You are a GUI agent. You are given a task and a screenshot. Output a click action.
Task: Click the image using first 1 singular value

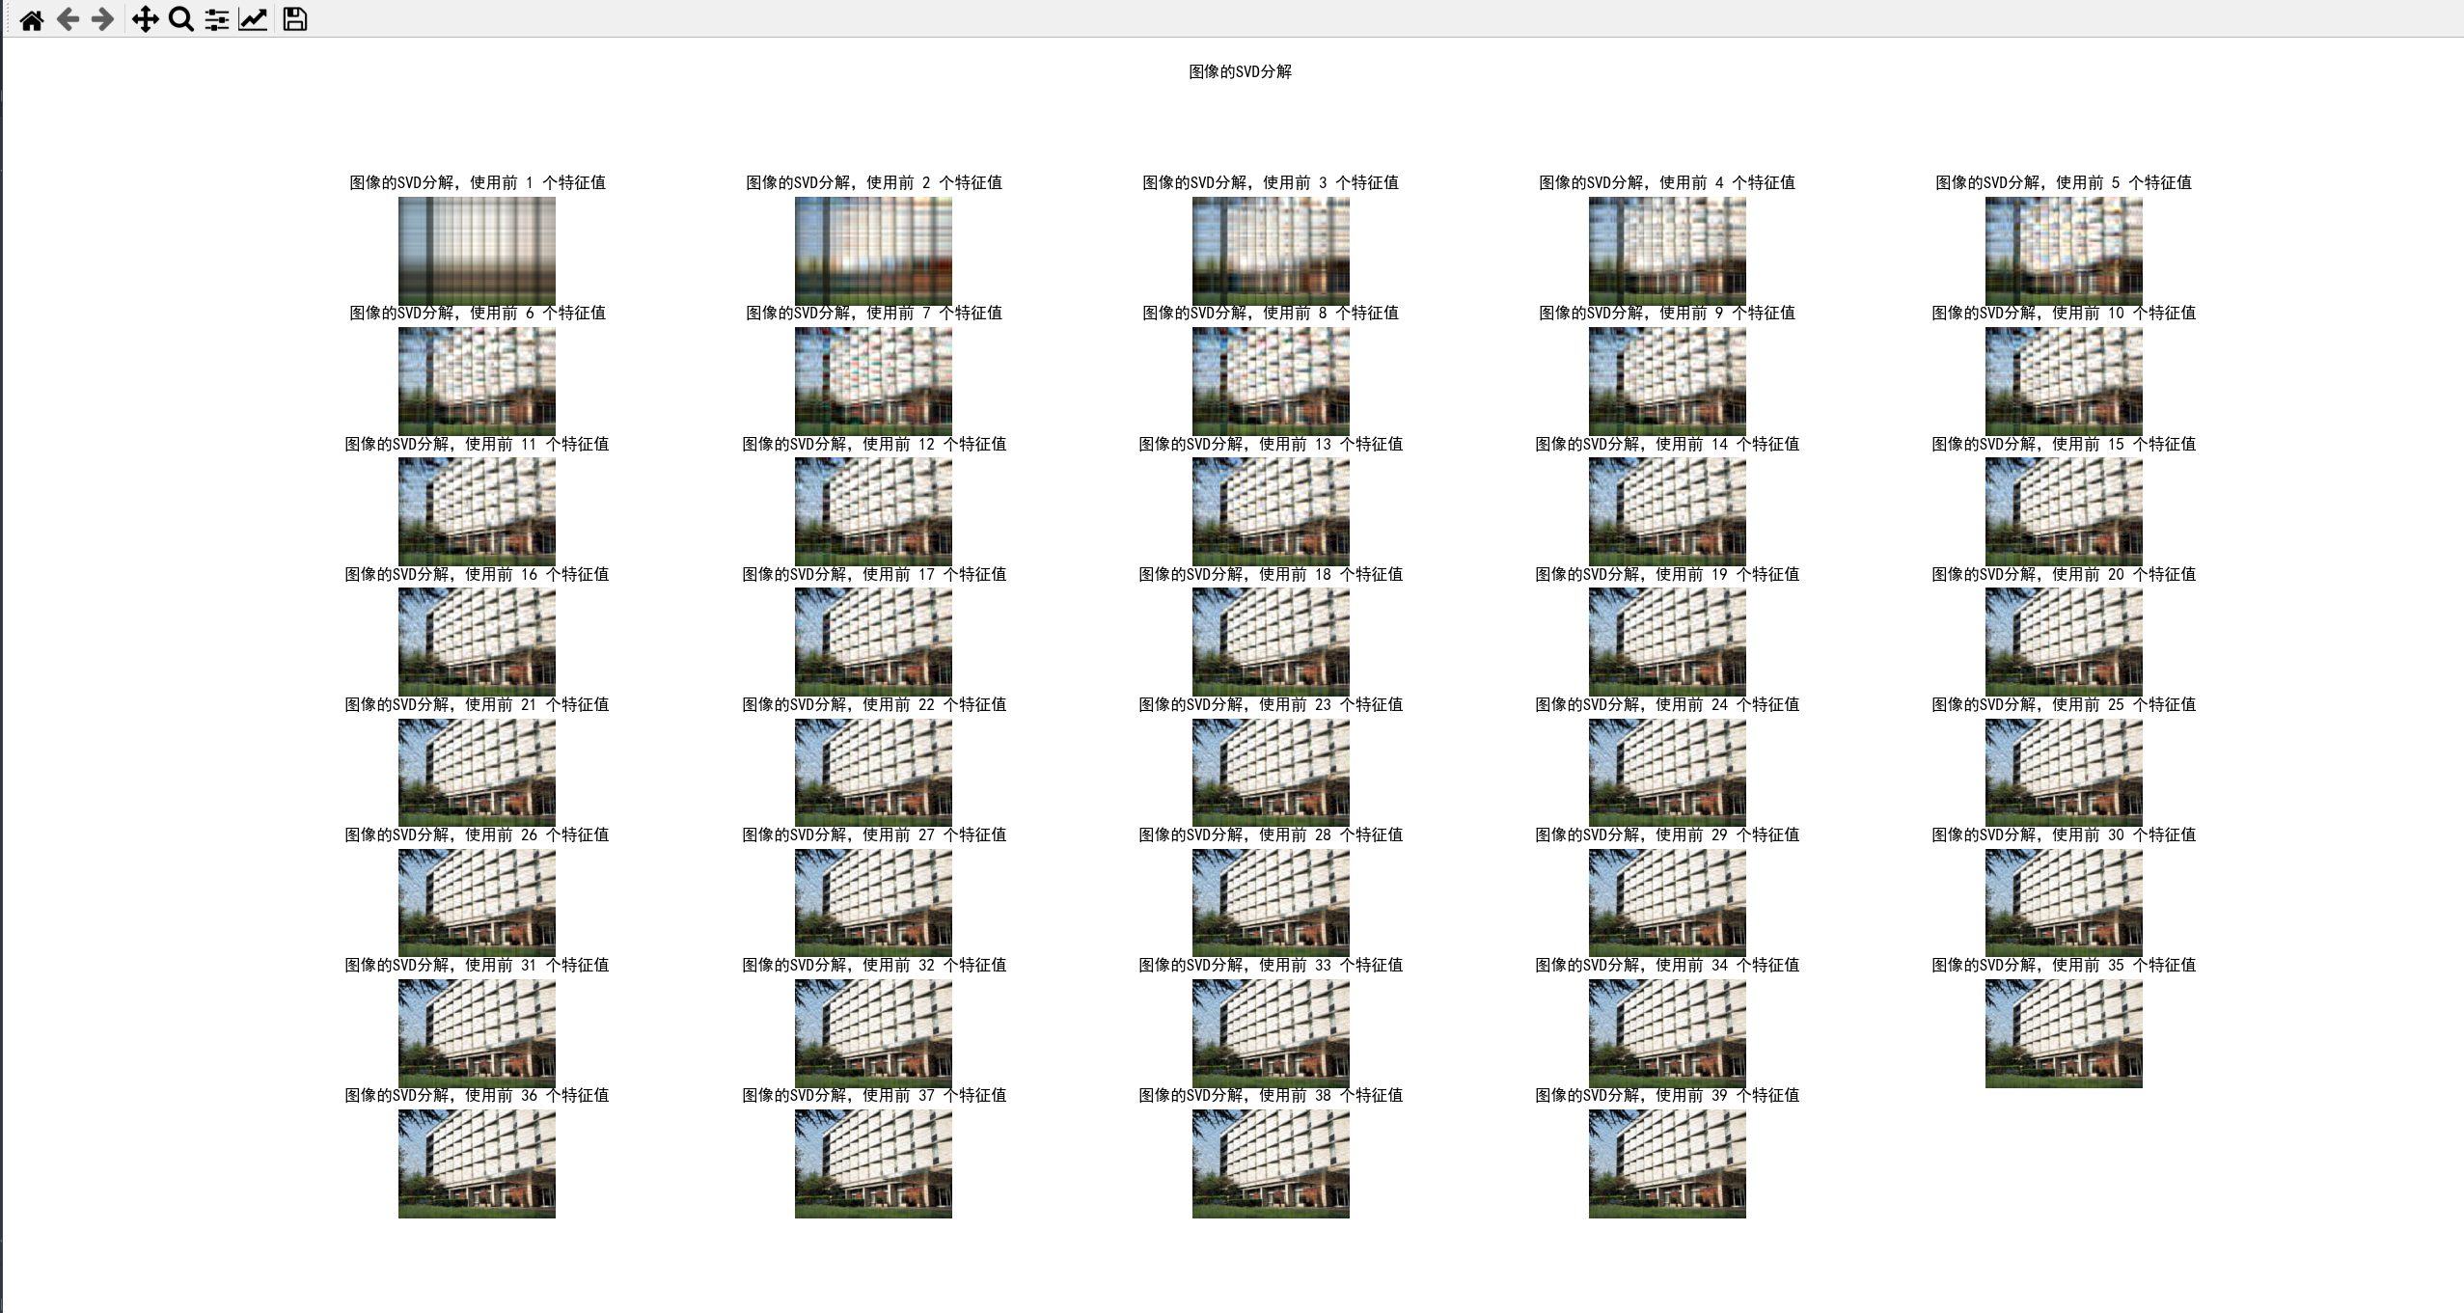pos(477,251)
